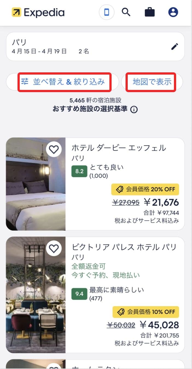Open search with the magnifier icon
The width and height of the screenshot is (192, 369).
126,12
